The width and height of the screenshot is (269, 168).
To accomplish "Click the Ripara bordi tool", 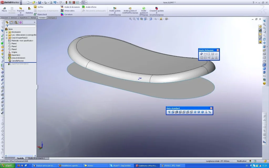I will pos(40,14).
